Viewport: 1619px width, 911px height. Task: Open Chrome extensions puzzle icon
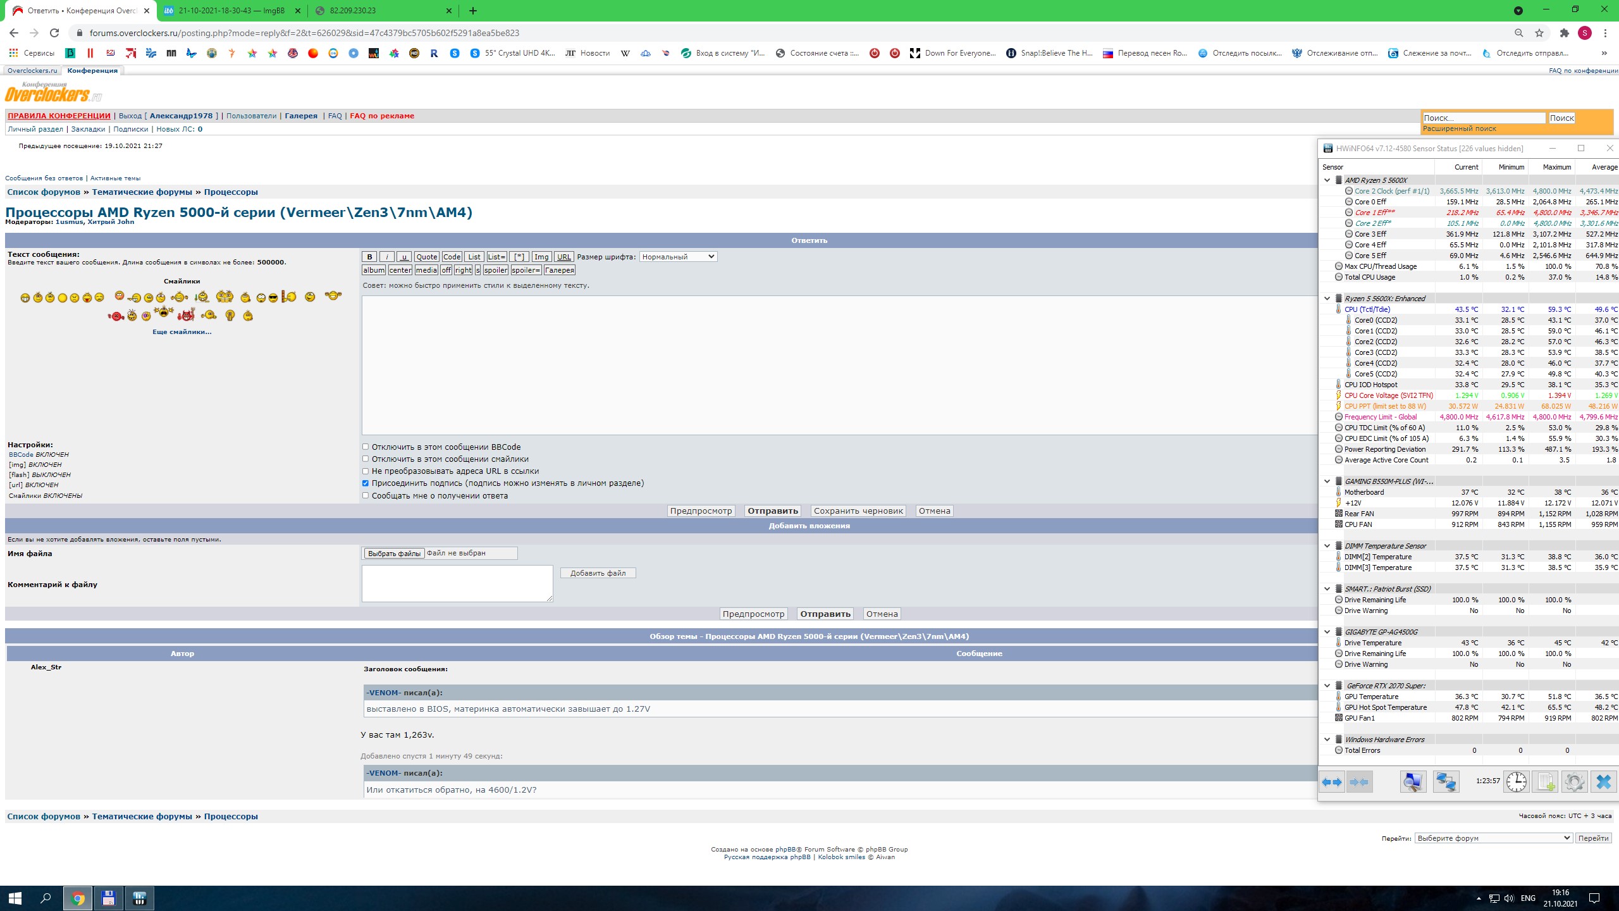[x=1564, y=33]
